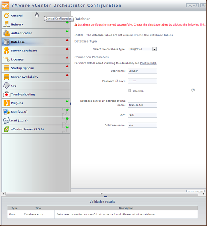207x226 pixels.
Task: Go to the Licenses tab
Action: tap(36, 59)
